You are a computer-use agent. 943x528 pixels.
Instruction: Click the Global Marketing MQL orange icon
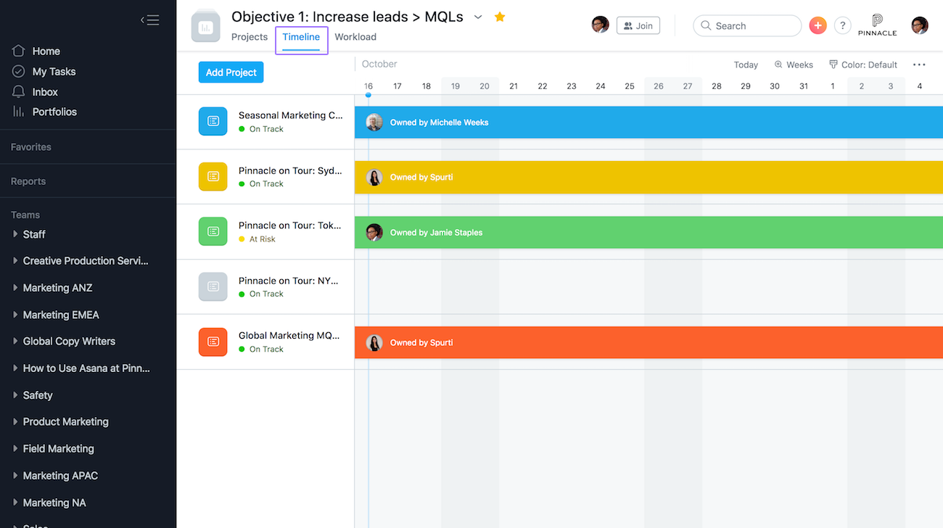click(213, 342)
